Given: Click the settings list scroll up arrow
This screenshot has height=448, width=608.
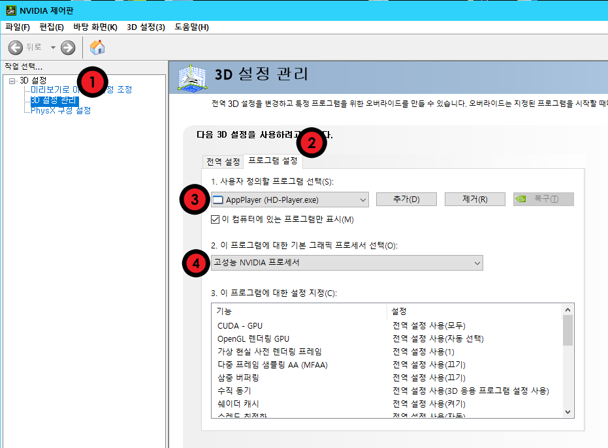Looking at the screenshot, I should (x=568, y=310).
